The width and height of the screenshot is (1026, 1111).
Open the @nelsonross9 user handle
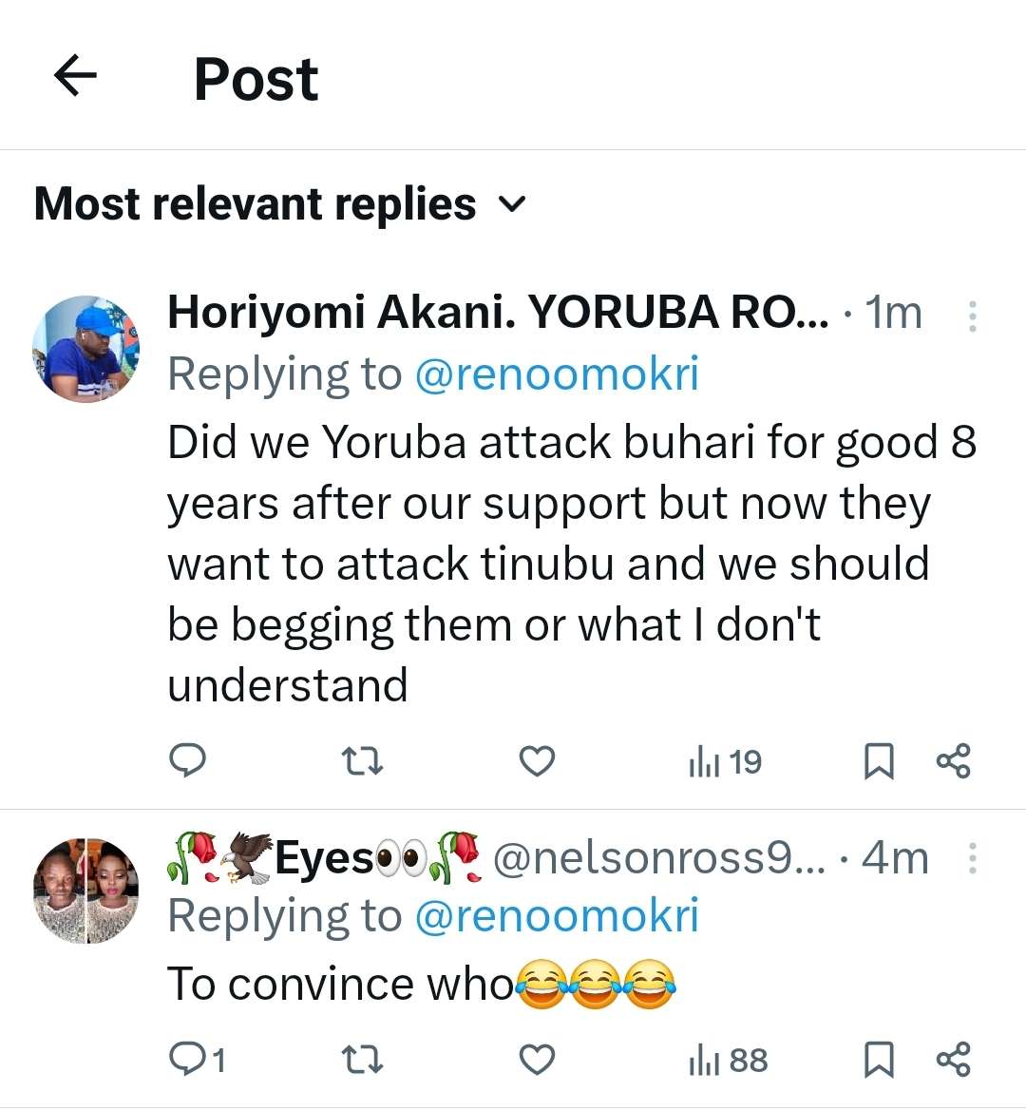coord(658,858)
